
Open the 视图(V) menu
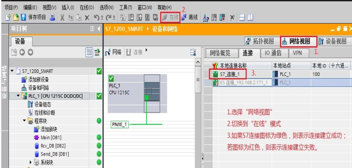tap(50, 7)
